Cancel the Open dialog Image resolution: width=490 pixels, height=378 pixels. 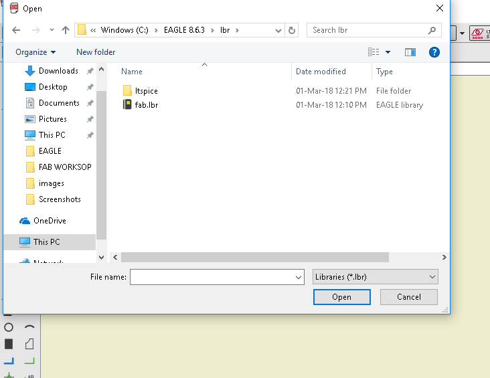[x=409, y=297]
